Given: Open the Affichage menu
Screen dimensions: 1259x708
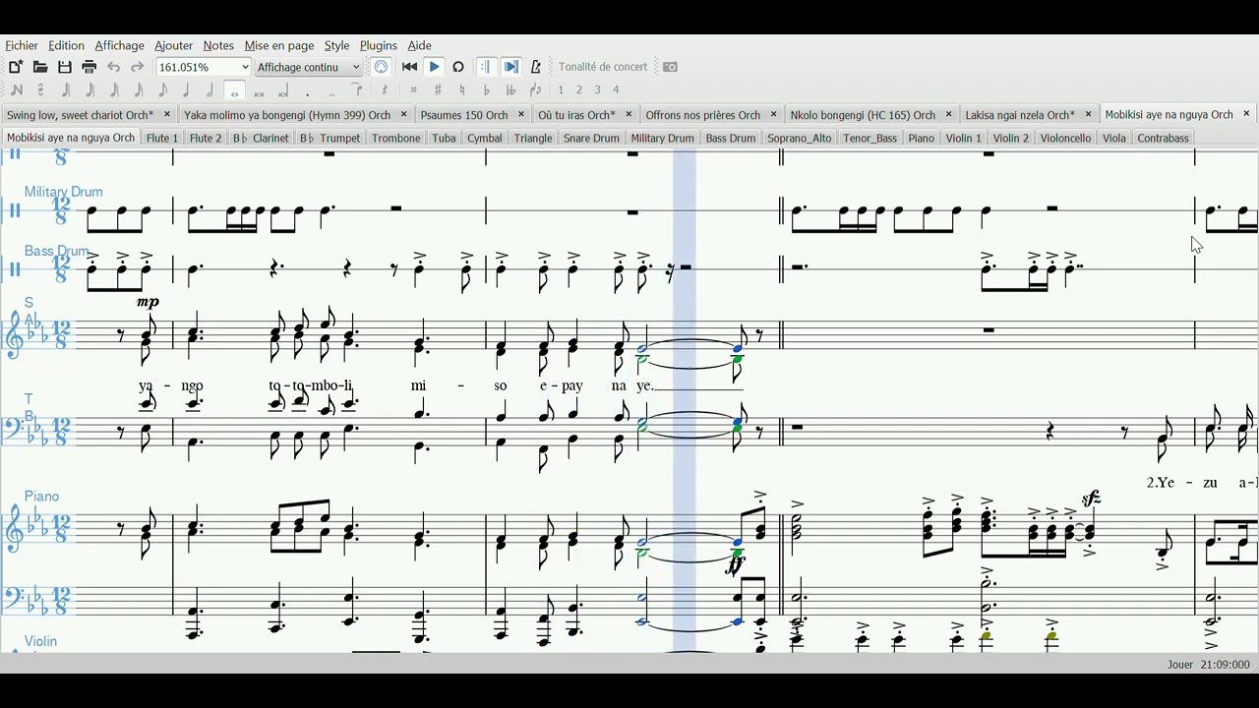Looking at the screenshot, I should pos(119,45).
